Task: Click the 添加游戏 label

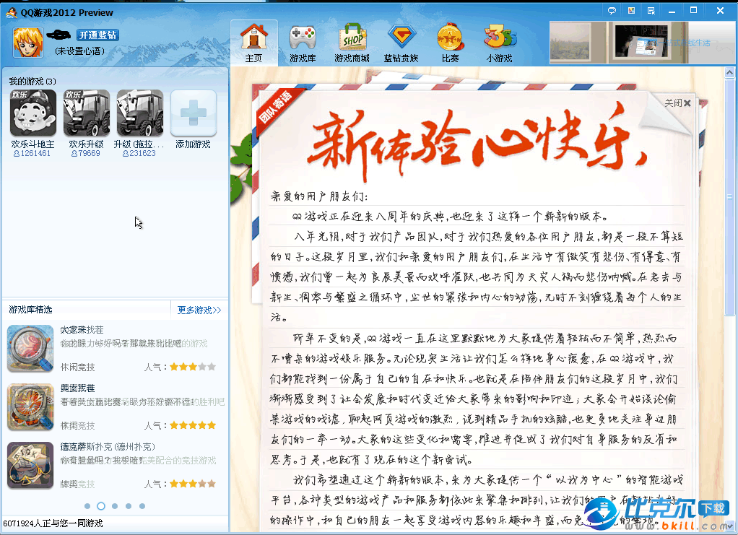Action: click(x=193, y=144)
